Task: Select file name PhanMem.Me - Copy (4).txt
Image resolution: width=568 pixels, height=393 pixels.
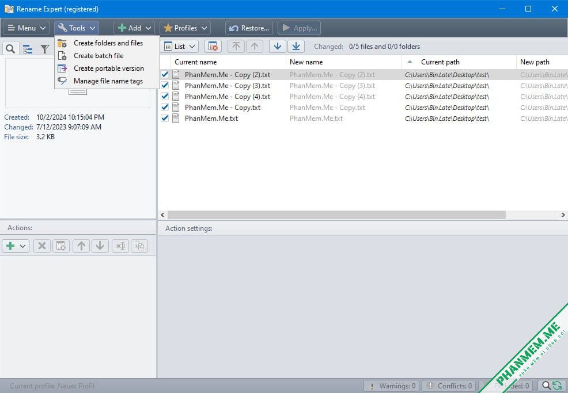Action: point(228,97)
